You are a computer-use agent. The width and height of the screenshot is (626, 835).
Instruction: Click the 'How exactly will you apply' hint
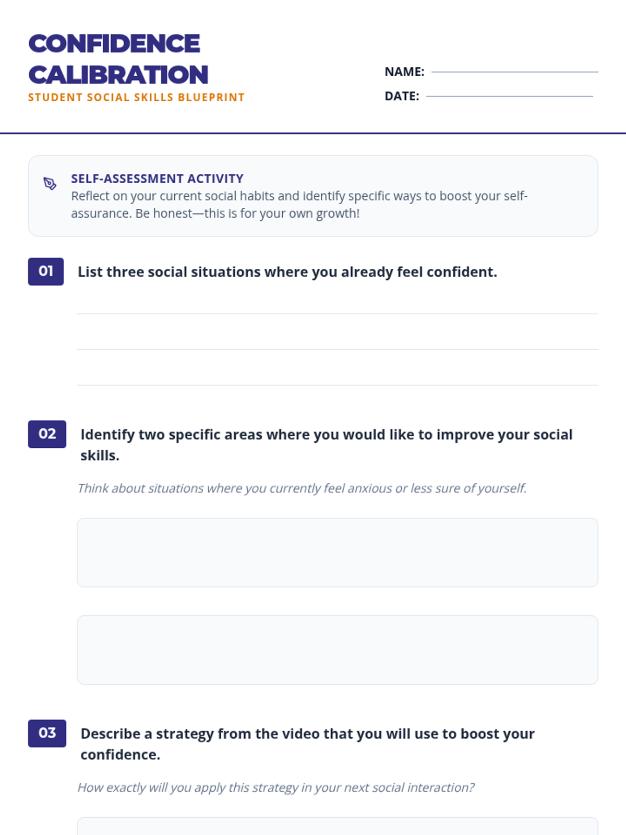[x=276, y=787]
